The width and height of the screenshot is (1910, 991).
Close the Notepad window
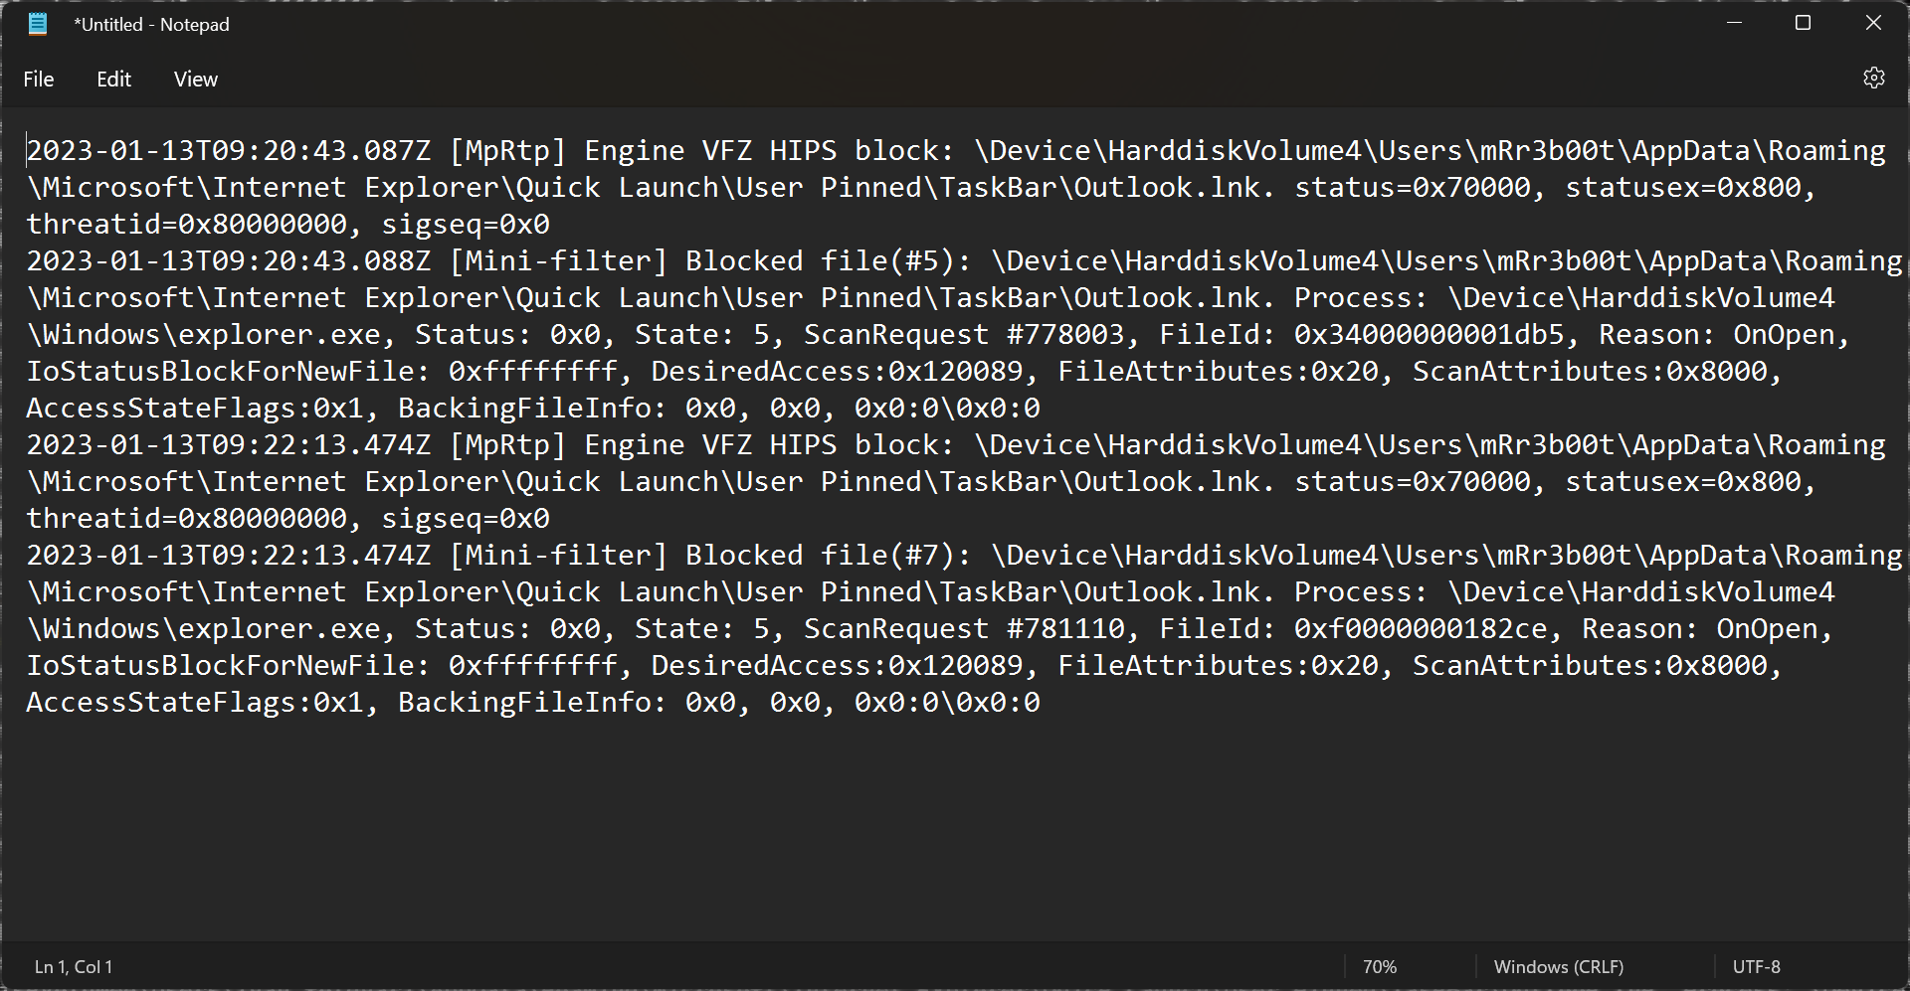[1873, 23]
